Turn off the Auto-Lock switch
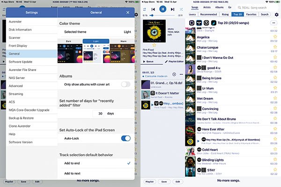Viewport: 281px width, 187px height. tap(126, 138)
